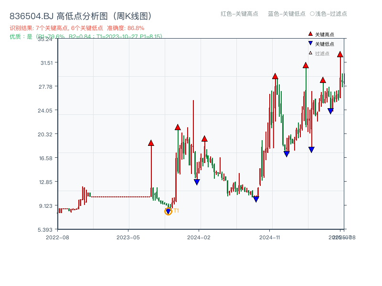
Task: Click the 2024-11 label on the date axis
Action: coord(270,236)
